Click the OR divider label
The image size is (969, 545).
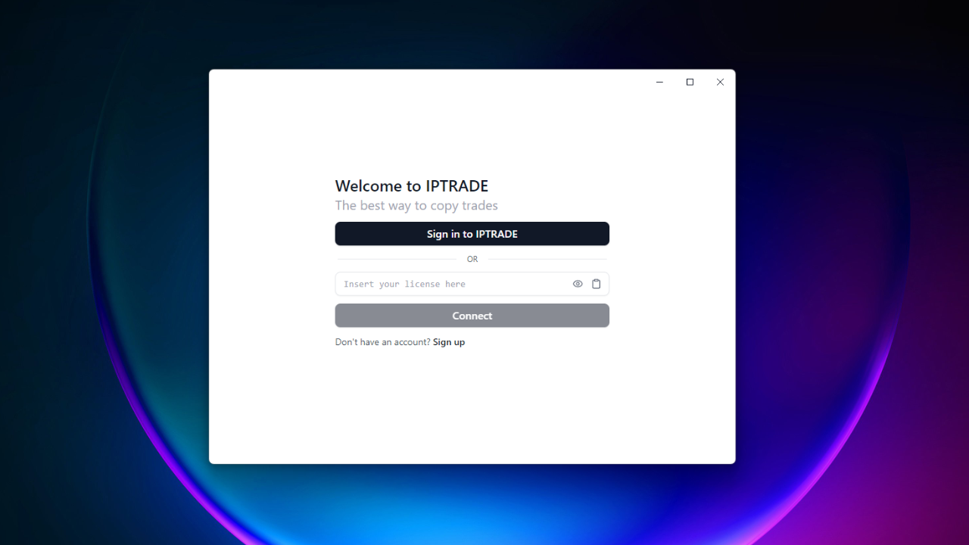[472, 259]
